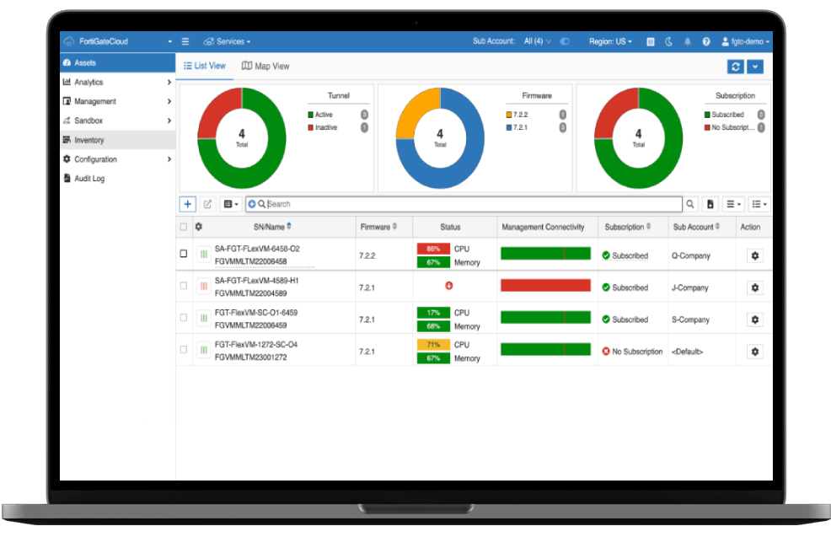Open serial FGVMMLTM22006458 link
Screen dimensions: 831x537
250,261
